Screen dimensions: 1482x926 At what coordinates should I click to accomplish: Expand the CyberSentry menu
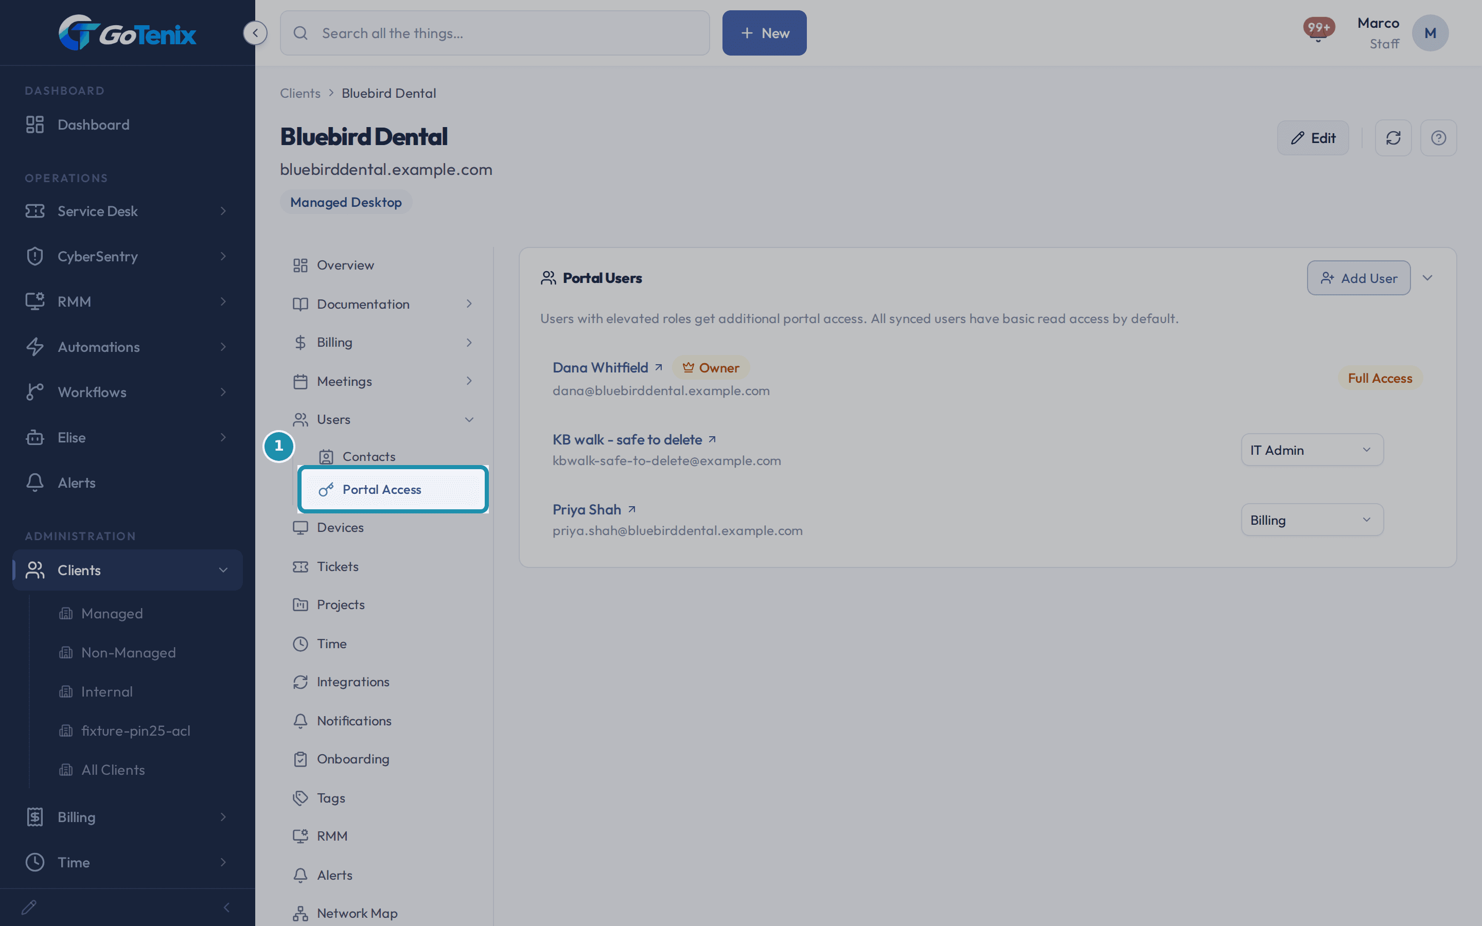[x=128, y=256]
